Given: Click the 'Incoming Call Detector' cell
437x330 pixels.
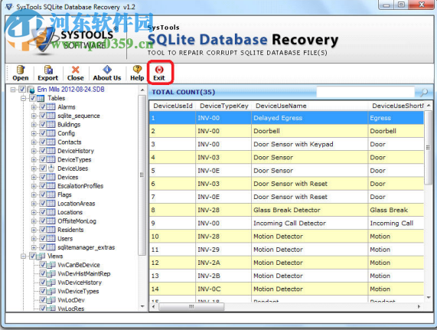Looking at the screenshot, I should tap(310, 223).
